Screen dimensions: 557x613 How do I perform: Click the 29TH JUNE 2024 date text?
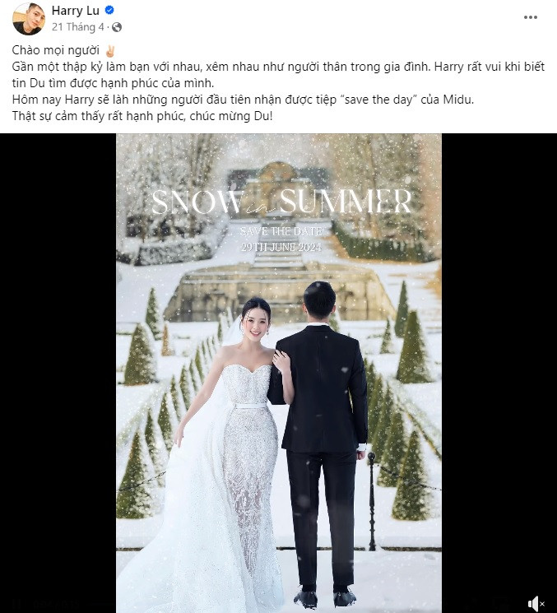(x=281, y=247)
